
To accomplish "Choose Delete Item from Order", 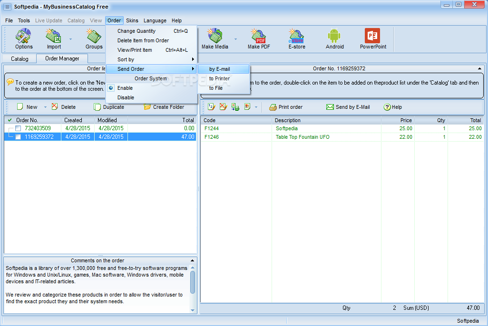I will (152, 40).
